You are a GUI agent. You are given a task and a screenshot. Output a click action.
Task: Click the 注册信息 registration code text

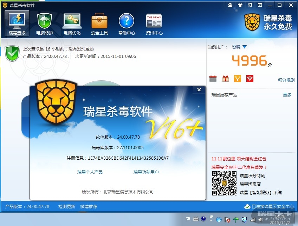coord(118,158)
